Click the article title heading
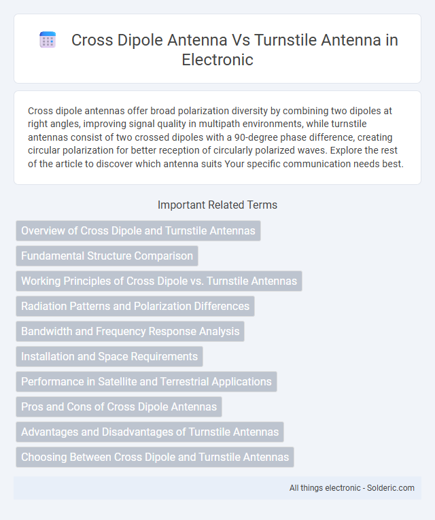 point(234,50)
